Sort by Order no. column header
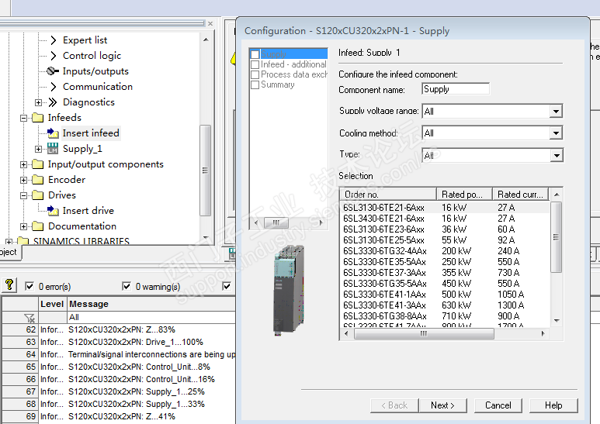Image resolution: width=600 pixels, height=424 pixels. coord(388,195)
